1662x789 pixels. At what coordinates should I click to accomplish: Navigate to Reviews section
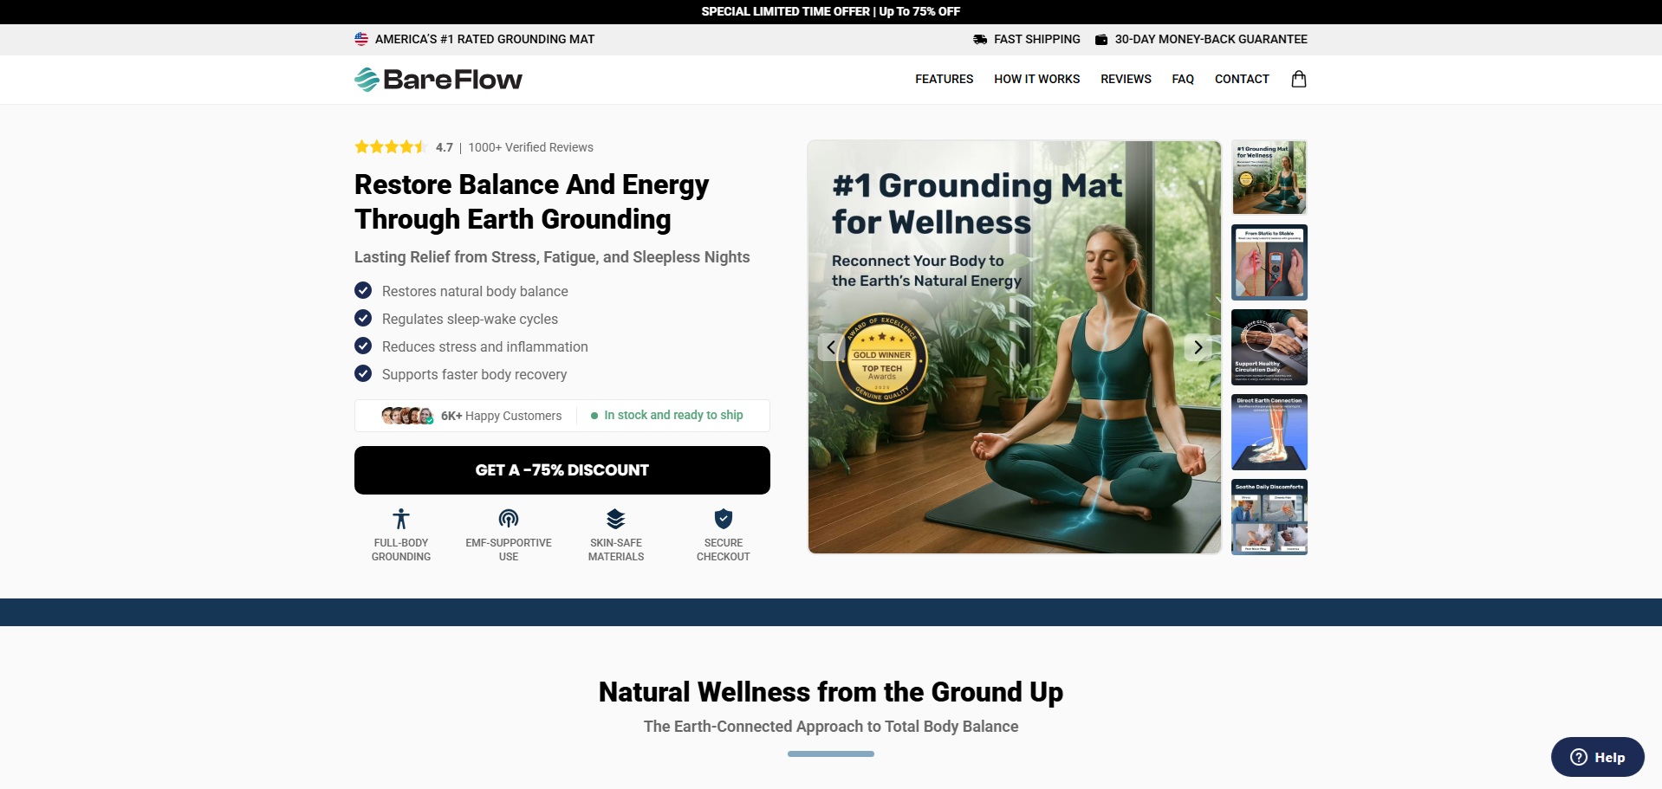(x=1126, y=79)
